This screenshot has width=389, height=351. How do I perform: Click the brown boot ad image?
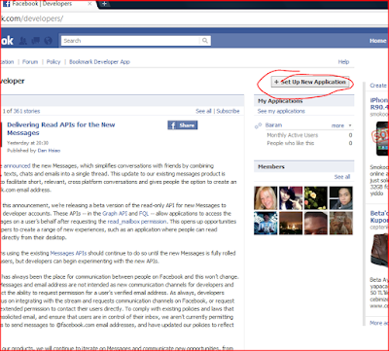(379, 250)
